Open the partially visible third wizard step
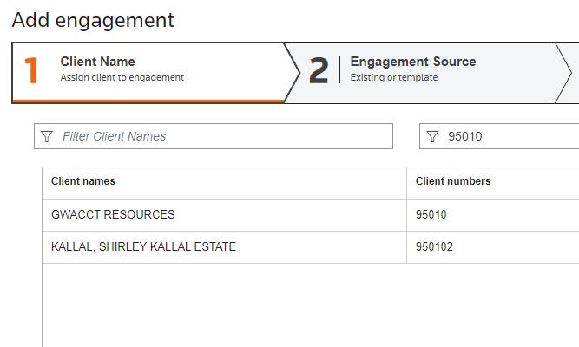Viewport: 579px width, 347px height. [574, 72]
